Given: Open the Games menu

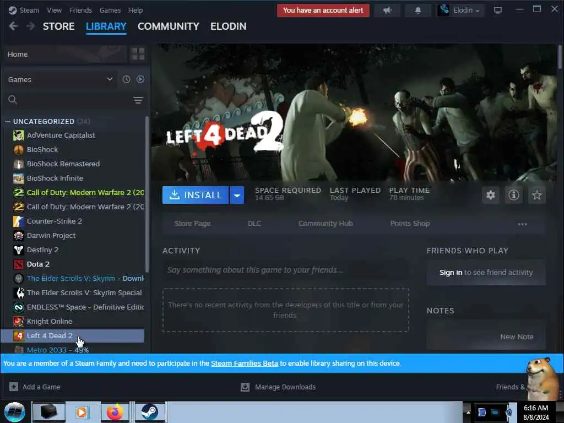Looking at the screenshot, I should point(110,10).
